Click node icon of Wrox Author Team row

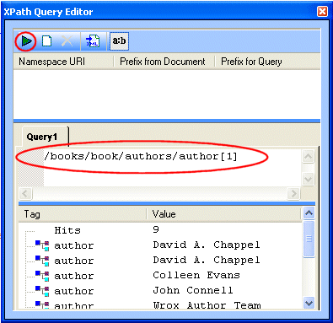[x=42, y=304]
